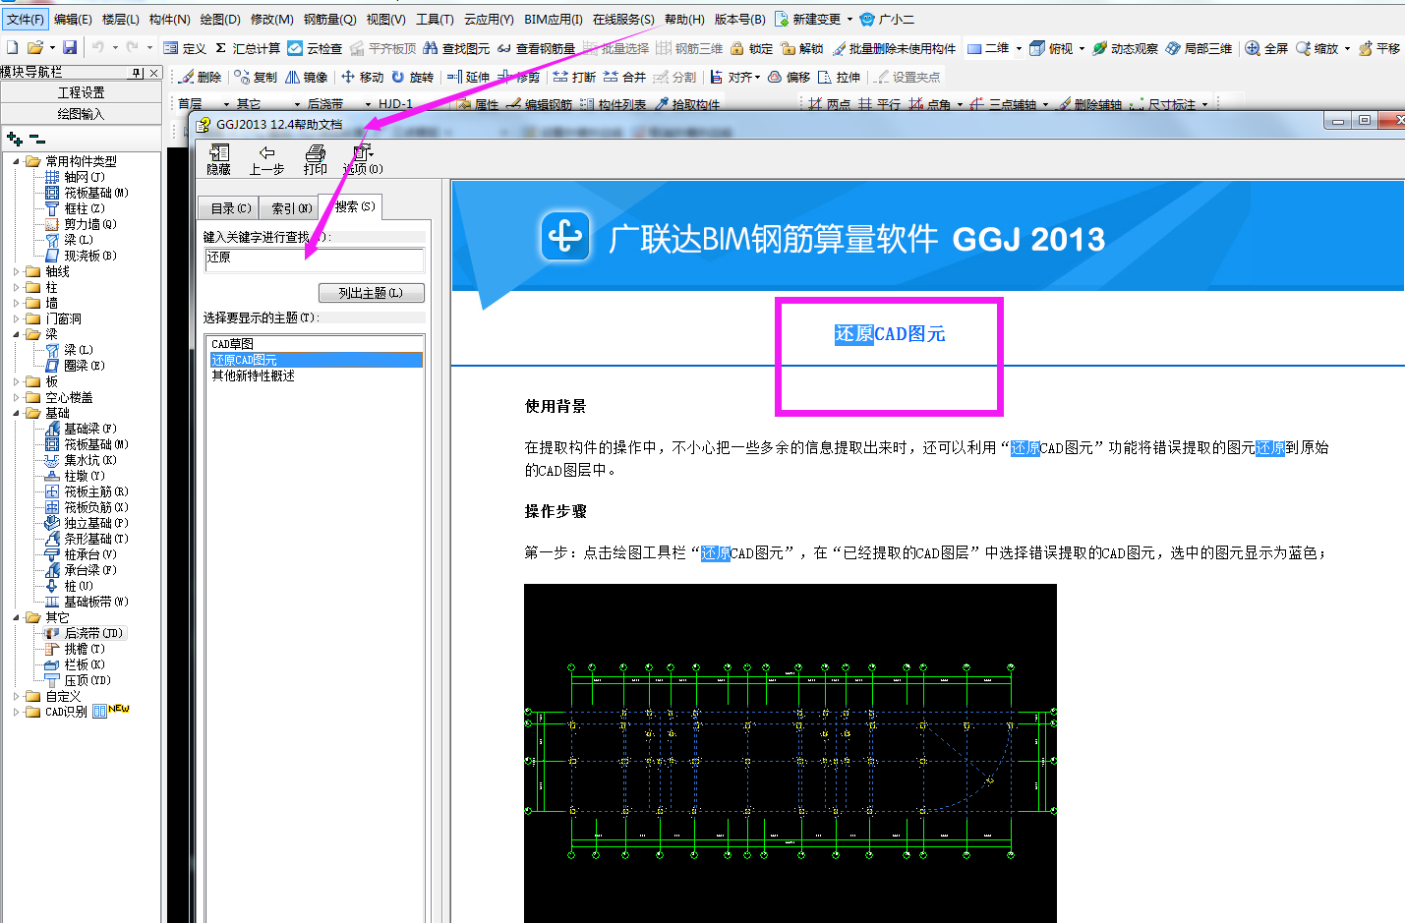
Task: Open the BIM应用(I) menu
Action: click(x=553, y=19)
